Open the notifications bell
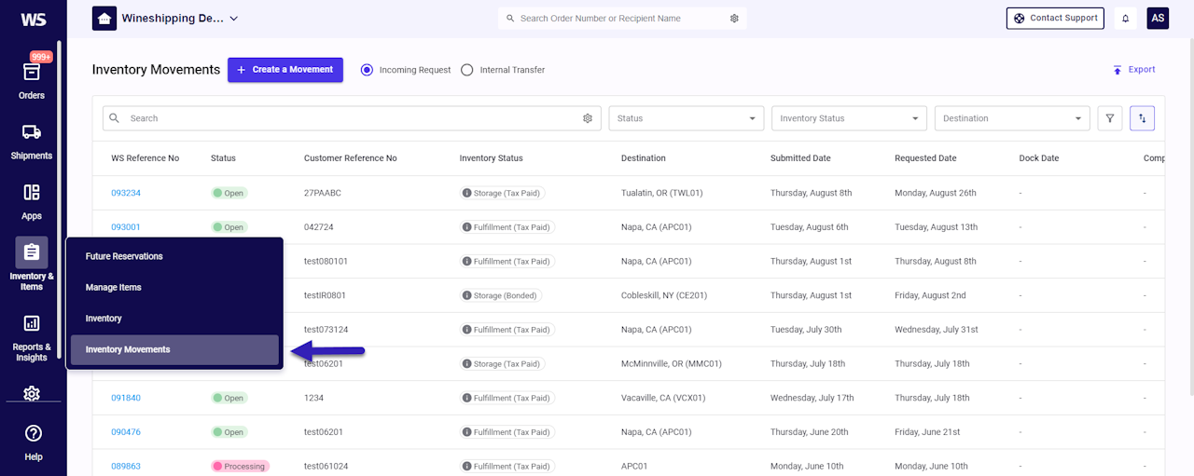 (1125, 19)
